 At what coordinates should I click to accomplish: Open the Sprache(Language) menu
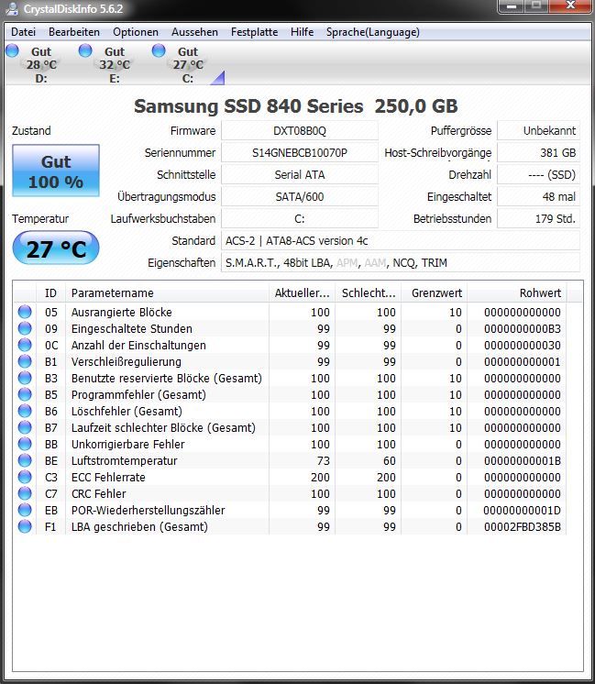373,32
